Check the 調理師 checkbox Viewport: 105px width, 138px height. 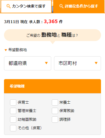coord(55,120)
